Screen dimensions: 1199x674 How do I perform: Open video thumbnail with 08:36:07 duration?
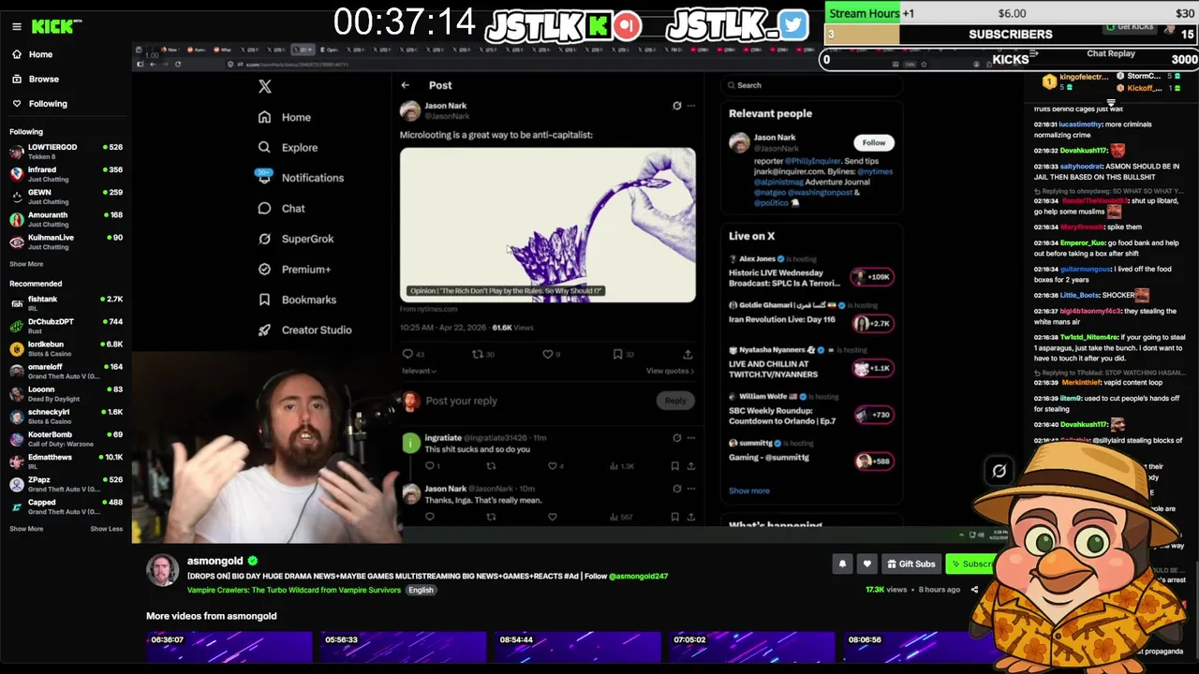click(229, 648)
